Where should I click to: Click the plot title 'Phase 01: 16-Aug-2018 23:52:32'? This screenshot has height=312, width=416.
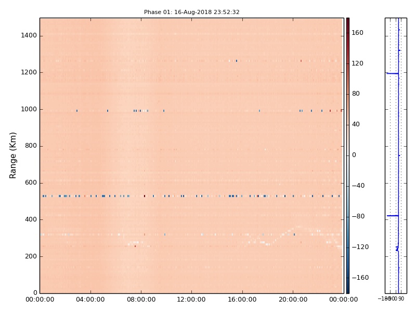pos(191,12)
